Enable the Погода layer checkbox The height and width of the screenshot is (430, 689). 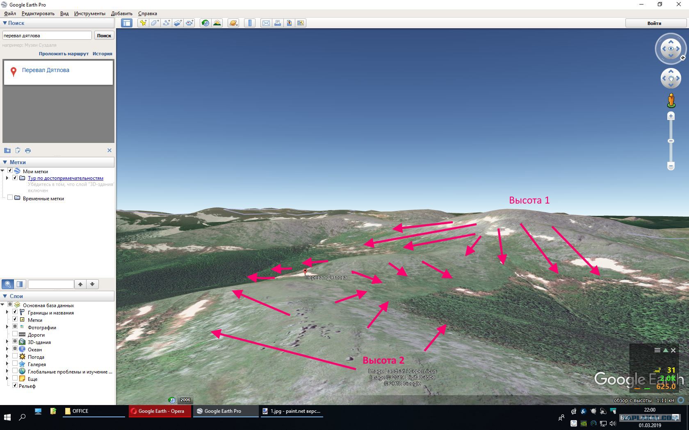point(15,356)
